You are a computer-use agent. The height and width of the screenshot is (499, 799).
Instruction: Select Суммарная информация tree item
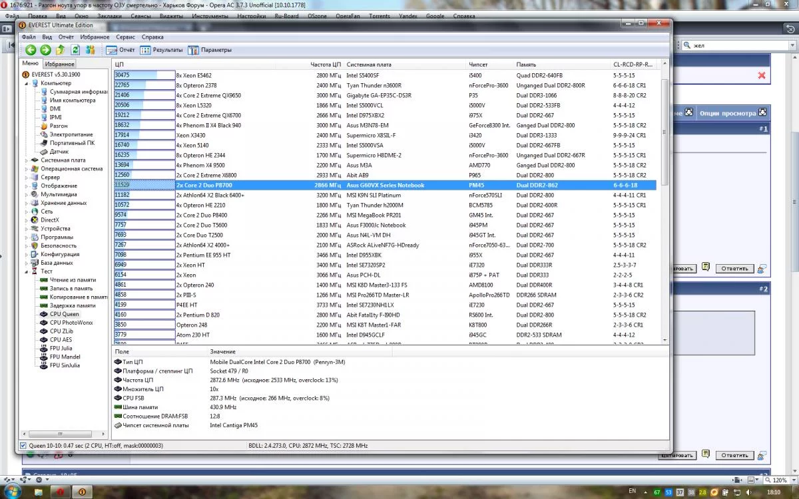coord(74,92)
